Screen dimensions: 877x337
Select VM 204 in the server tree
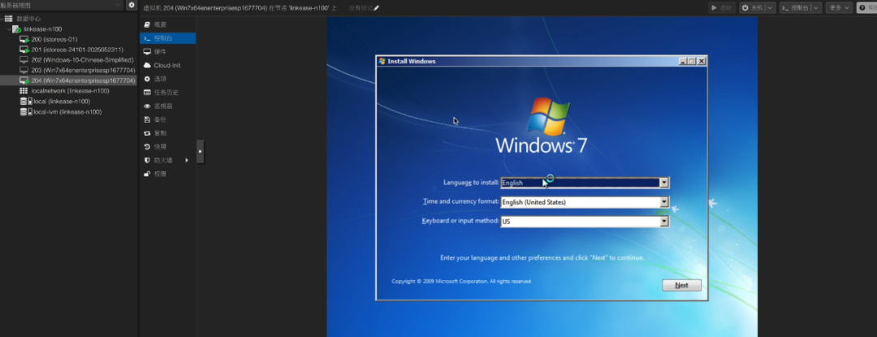tap(69, 80)
